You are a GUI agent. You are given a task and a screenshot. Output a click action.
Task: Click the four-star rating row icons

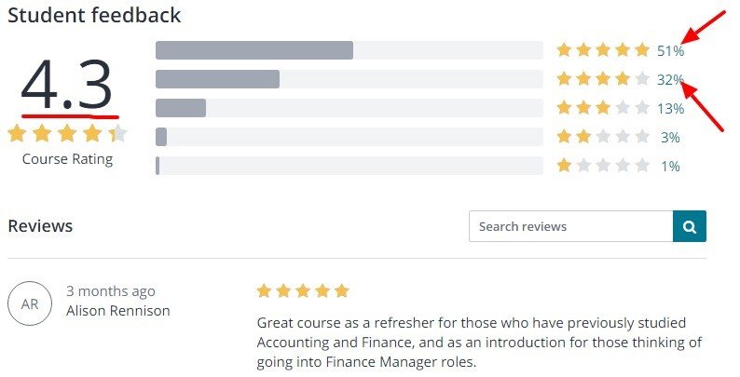(x=602, y=79)
